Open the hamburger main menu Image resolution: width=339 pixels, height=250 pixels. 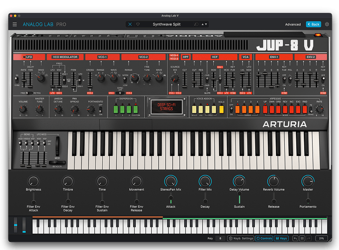pyautogui.click(x=15, y=25)
